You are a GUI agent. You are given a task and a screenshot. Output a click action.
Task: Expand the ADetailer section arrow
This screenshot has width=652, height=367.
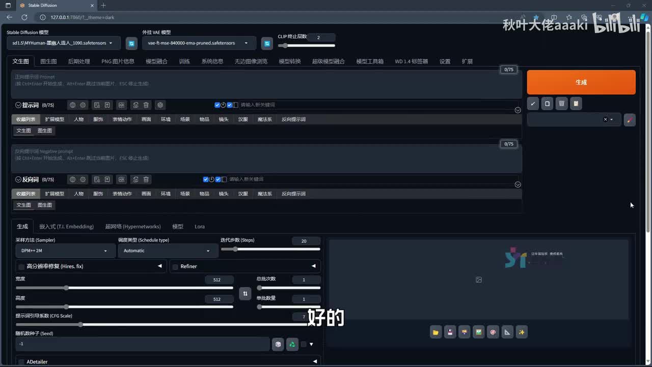(315, 361)
